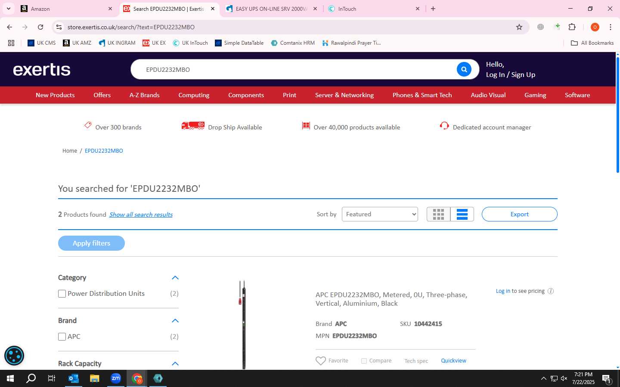
Task: Click the Exertis logo
Action: click(42, 70)
